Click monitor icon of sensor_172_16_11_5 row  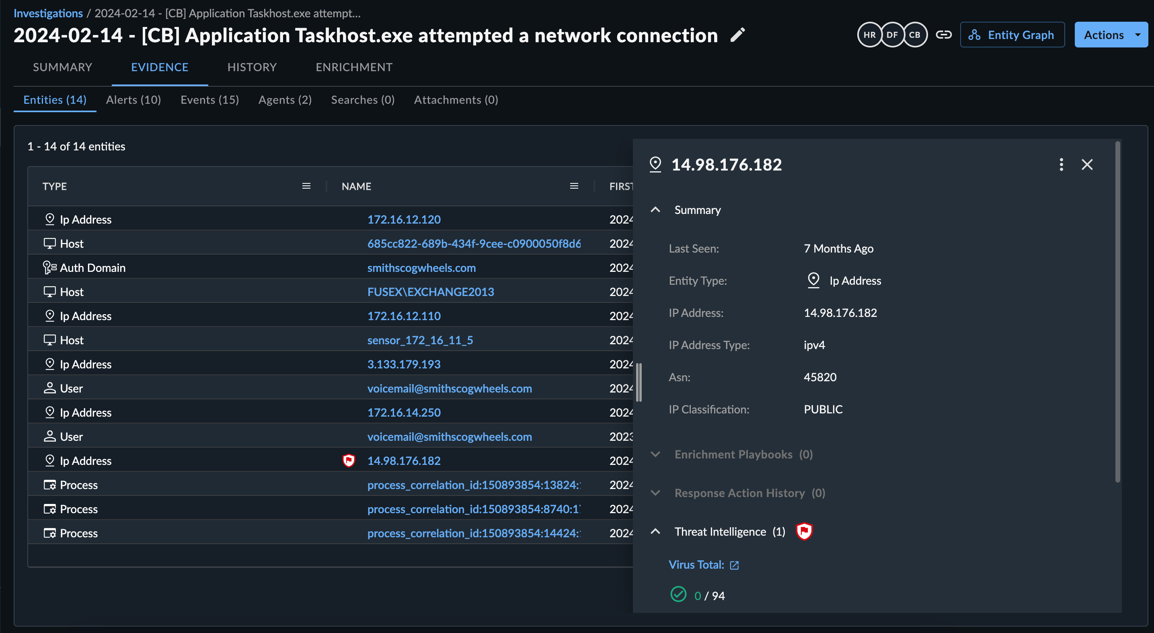(x=50, y=340)
